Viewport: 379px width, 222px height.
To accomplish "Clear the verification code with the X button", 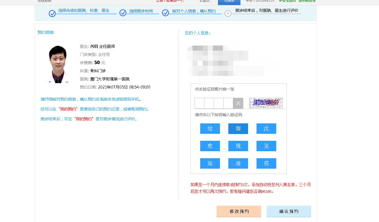I will tap(238, 103).
